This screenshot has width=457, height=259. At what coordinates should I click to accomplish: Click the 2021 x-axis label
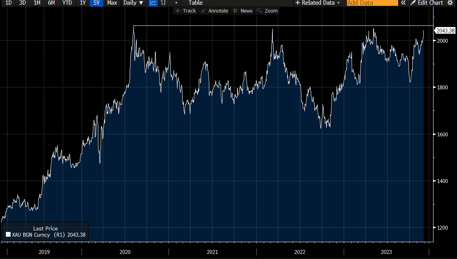(212, 252)
